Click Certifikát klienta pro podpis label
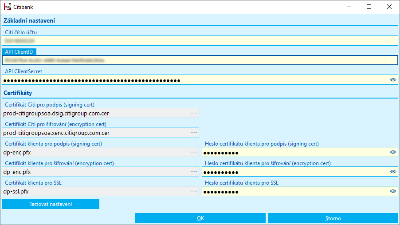 (53, 144)
